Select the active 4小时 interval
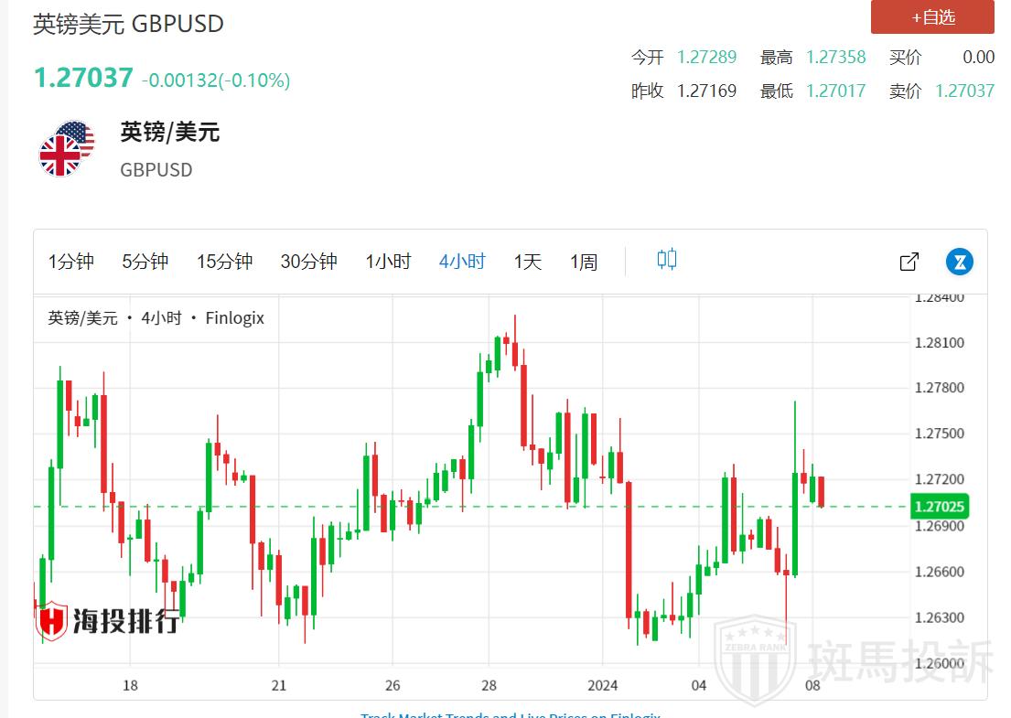 pos(462,262)
